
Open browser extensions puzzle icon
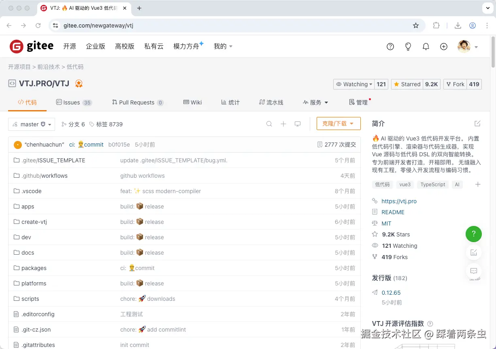point(436,26)
